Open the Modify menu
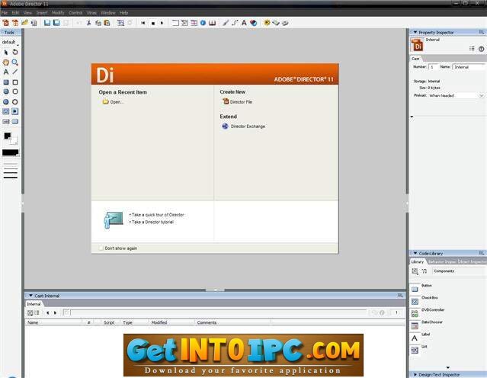Viewport: 487px width, 378px height. tap(58, 13)
